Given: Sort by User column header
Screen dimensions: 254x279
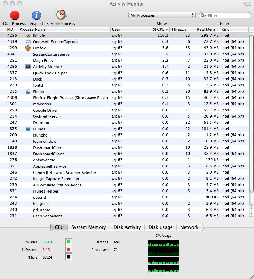Looking at the screenshot, I should click(131, 29).
